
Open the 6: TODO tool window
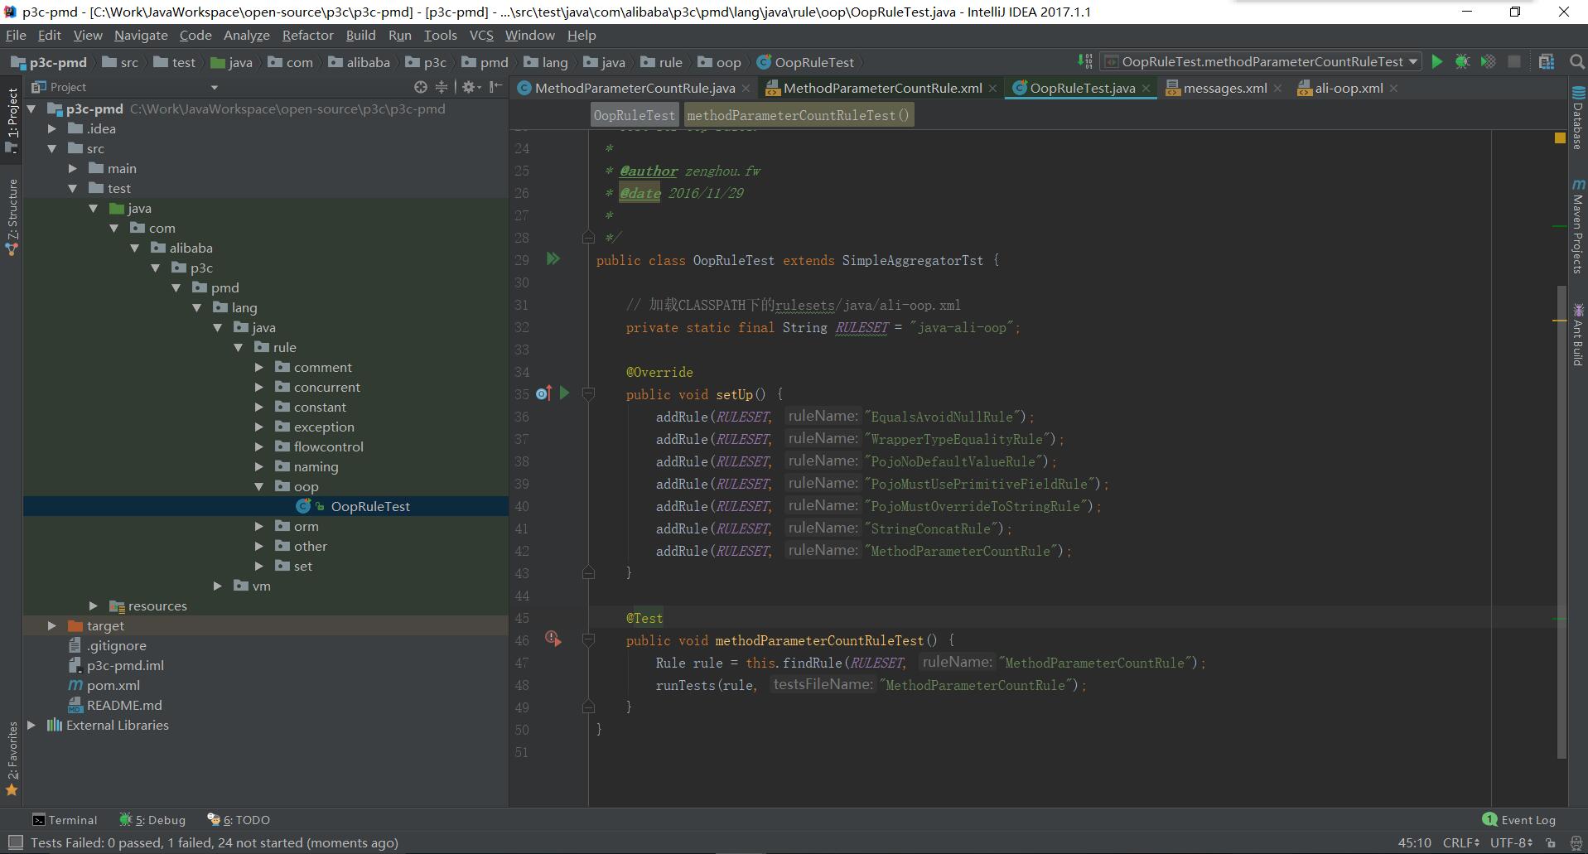[x=239, y=819]
